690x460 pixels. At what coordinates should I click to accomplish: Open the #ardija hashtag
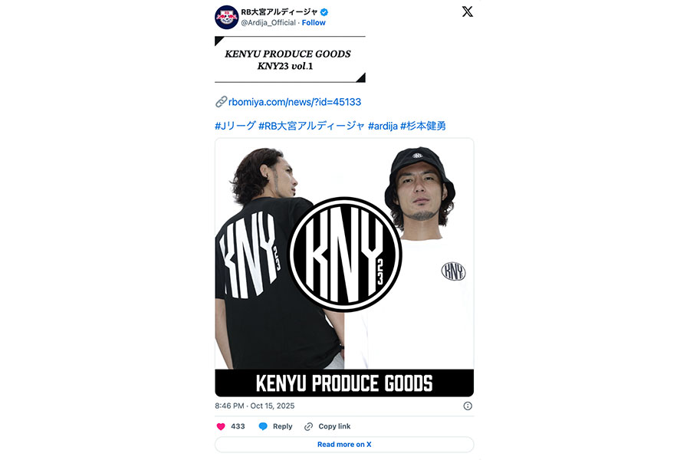coord(383,126)
